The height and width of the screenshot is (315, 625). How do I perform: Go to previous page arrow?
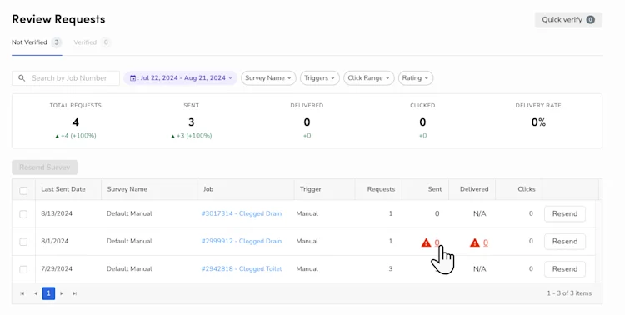coord(36,293)
